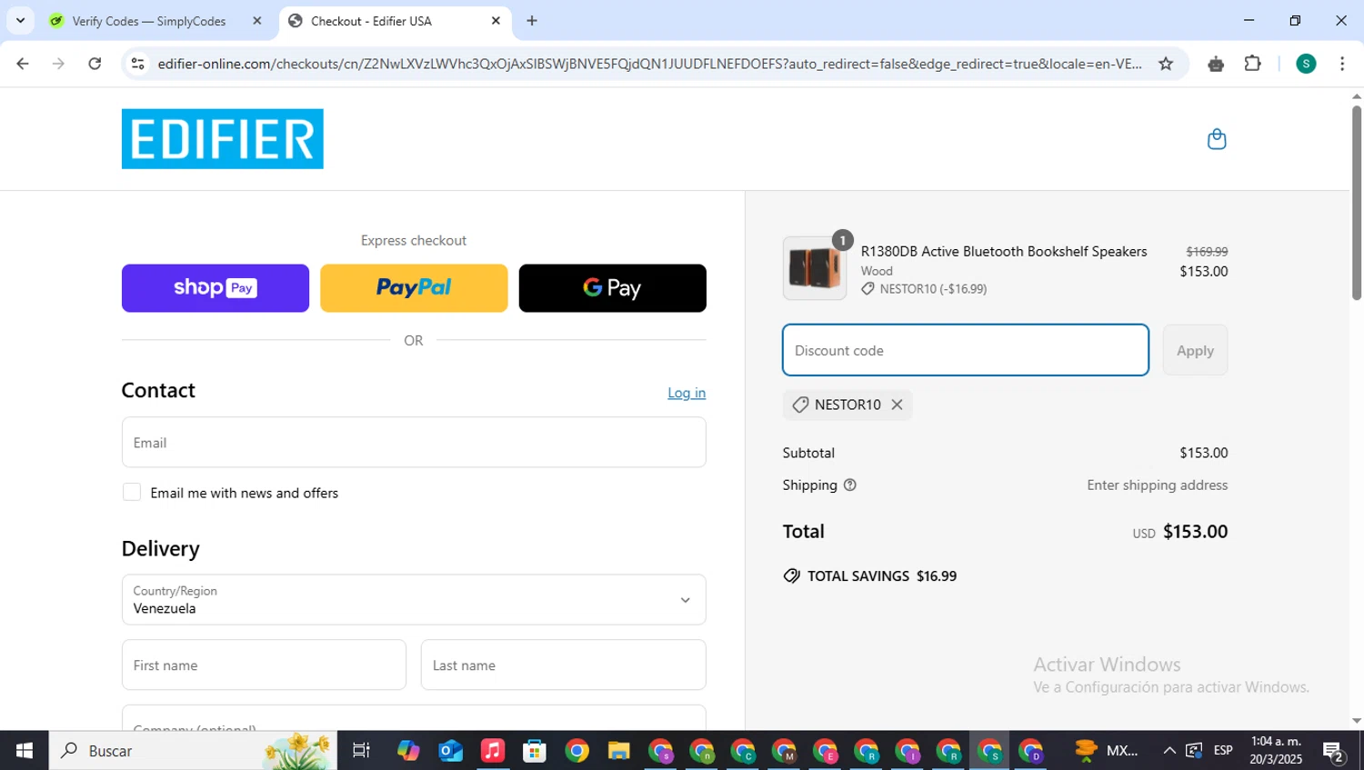Go back to previous page
This screenshot has width=1364, height=770.
pyautogui.click(x=23, y=64)
